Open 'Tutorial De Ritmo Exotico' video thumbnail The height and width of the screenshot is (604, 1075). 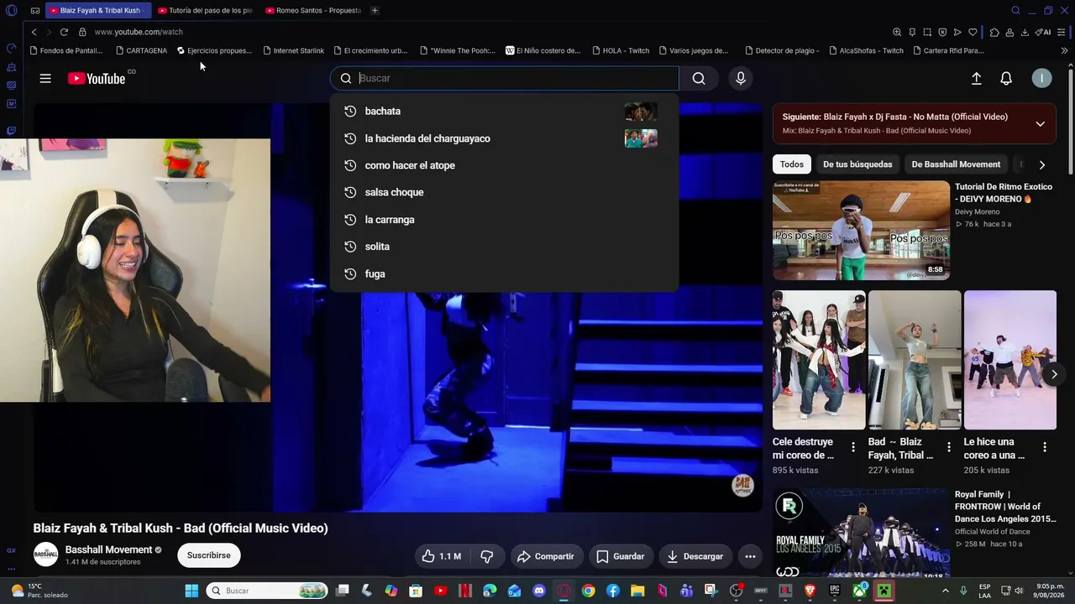tap(861, 231)
